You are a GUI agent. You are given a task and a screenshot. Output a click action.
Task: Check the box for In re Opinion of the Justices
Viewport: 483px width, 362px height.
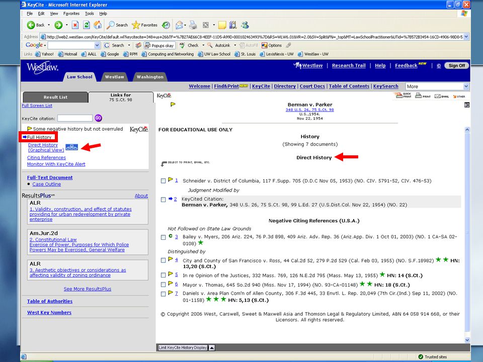[x=163, y=275]
